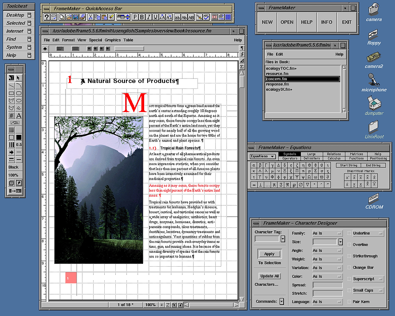395x316 pixels.
Task: Switch to the Relations tab in Equations
Action: pos(334,154)
